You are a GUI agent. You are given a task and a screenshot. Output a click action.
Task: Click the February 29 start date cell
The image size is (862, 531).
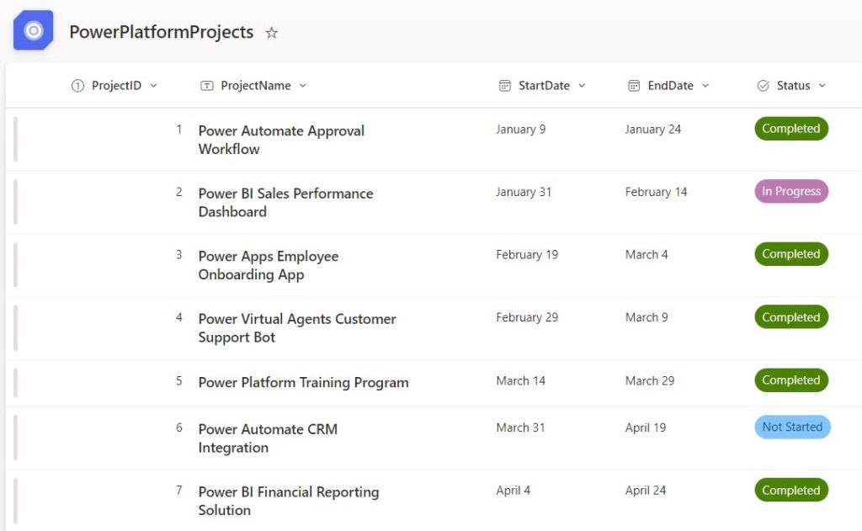527,317
